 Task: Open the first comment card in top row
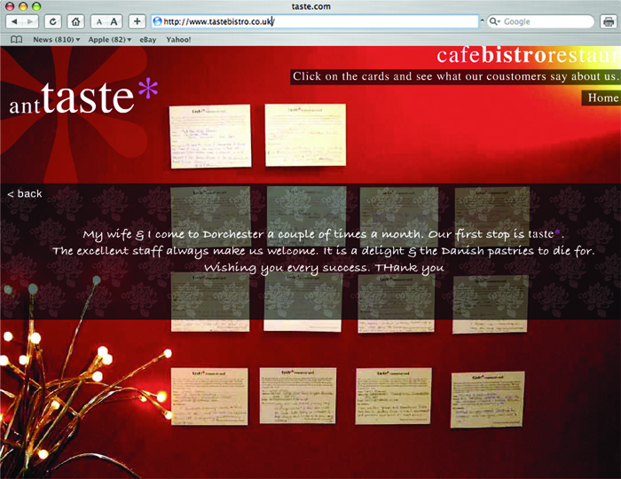tap(210, 137)
